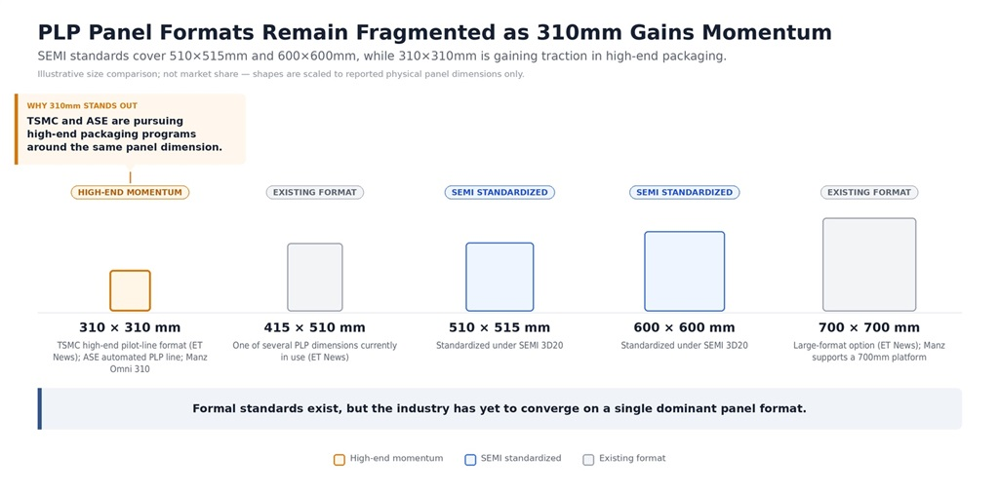Viewport: 999px width, 493px height.
Task: Click the WHY 310mm STANDS OUT callout
Action: tap(130, 130)
